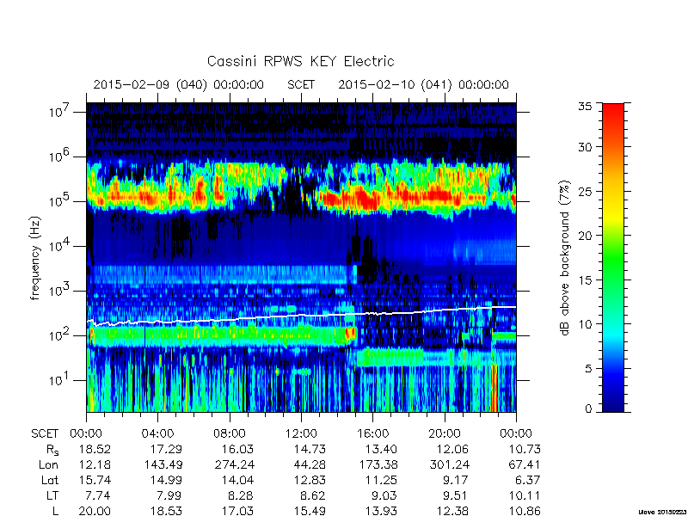Click the 10^6 frequency axis tick label

click(x=58, y=156)
